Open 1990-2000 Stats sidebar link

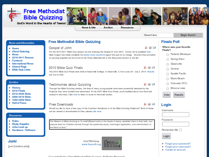(21, 100)
